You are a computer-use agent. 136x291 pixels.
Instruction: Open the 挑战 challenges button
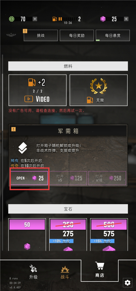point(41,35)
